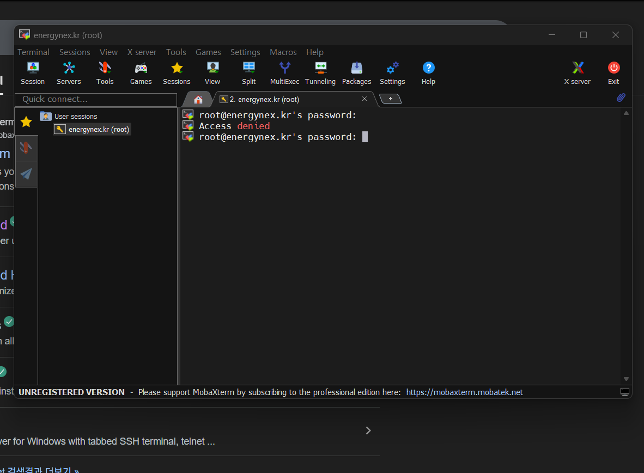
Task: Select energynex.kr (root) saved session
Action: [93, 130]
